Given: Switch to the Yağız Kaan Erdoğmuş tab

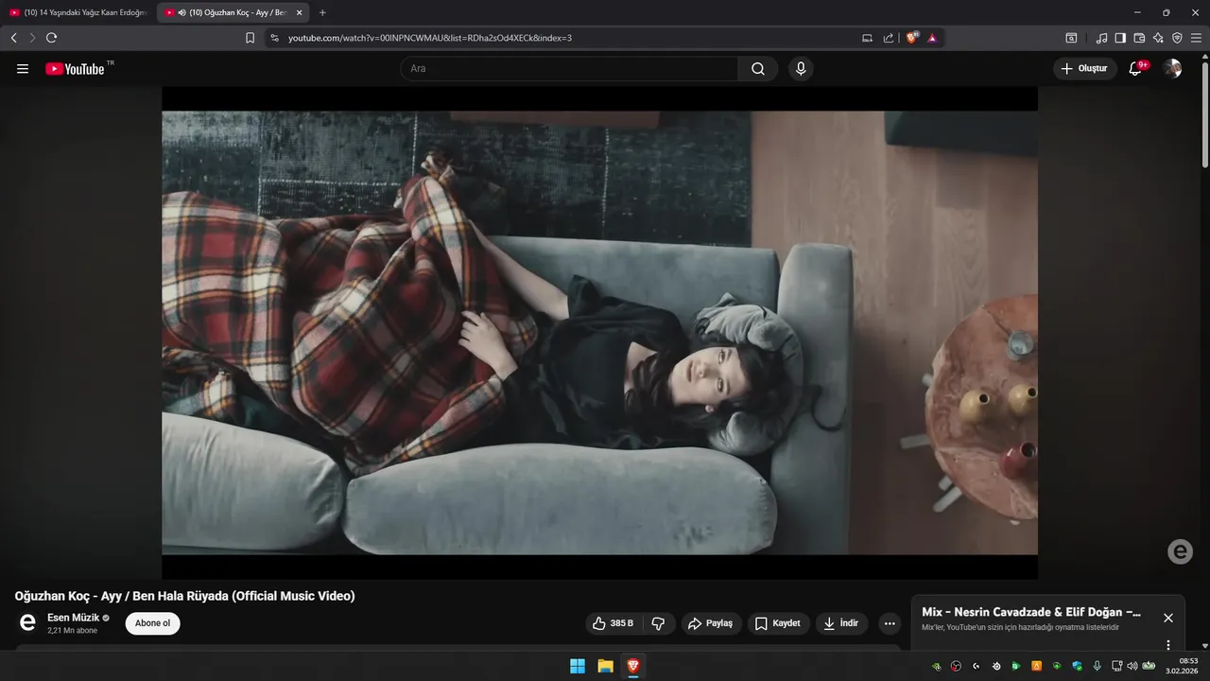Looking at the screenshot, I should [78, 12].
